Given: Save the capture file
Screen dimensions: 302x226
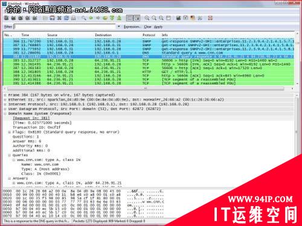Looking at the screenshot, I should click(52, 18).
